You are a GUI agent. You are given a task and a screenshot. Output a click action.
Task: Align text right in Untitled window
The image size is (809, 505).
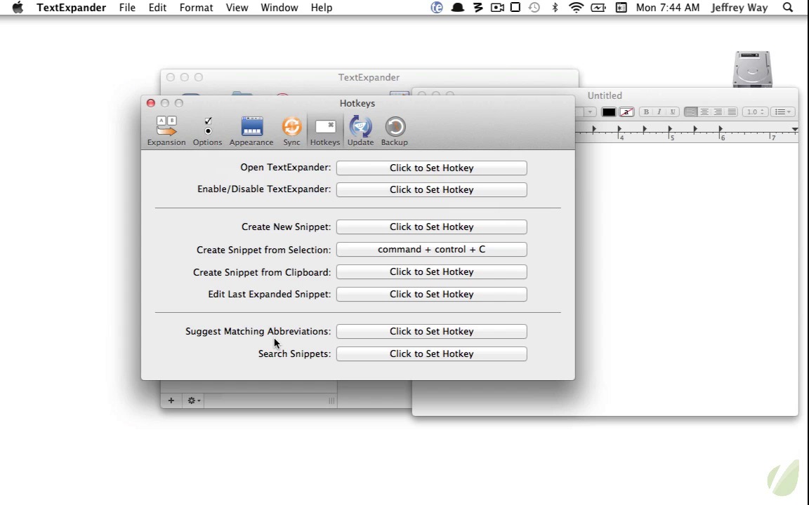[x=718, y=112]
